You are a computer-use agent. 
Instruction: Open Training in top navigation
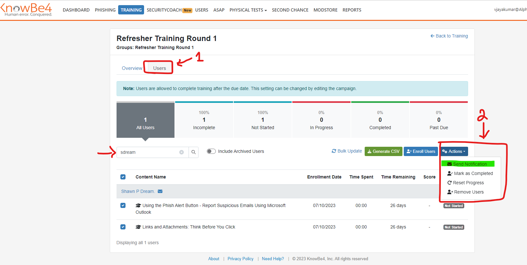click(x=131, y=10)
